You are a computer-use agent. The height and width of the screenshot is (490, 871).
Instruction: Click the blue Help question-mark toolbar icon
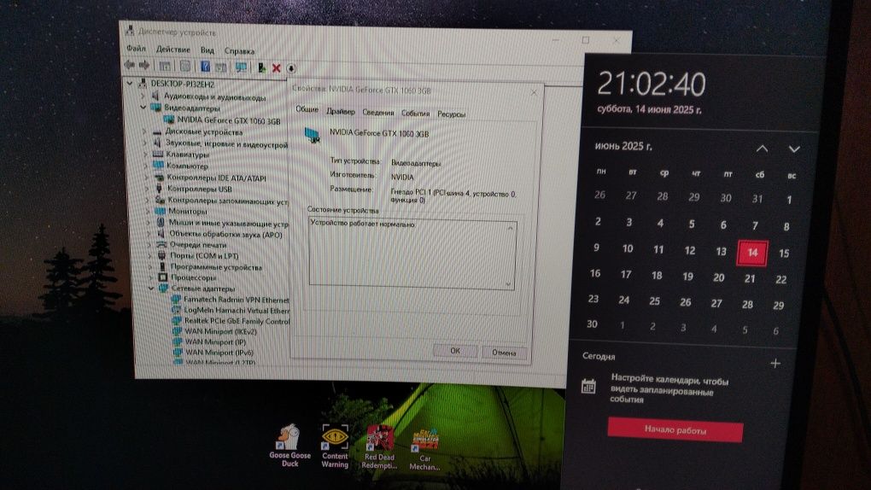click(205, 67)
